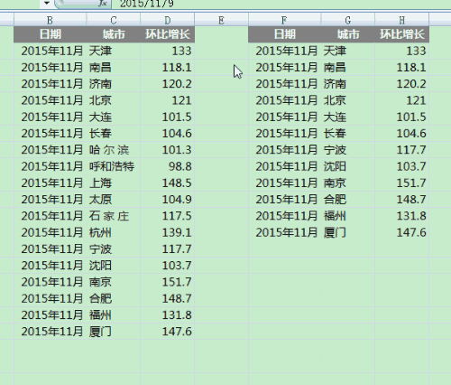Select column C header
This screenshot has width=451, height=385.
pyautogui.click(x=114, y=20)
